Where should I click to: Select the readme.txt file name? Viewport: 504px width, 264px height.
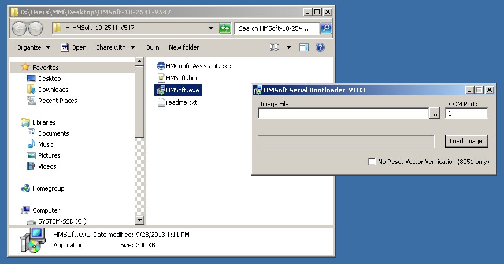181,102
